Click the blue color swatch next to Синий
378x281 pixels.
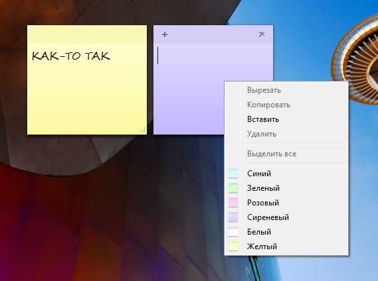click(233, 174)
